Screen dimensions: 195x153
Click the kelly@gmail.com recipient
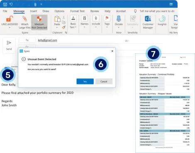point(47,40)
